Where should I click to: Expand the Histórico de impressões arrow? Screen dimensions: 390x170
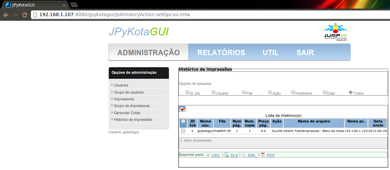coord(112,119)
